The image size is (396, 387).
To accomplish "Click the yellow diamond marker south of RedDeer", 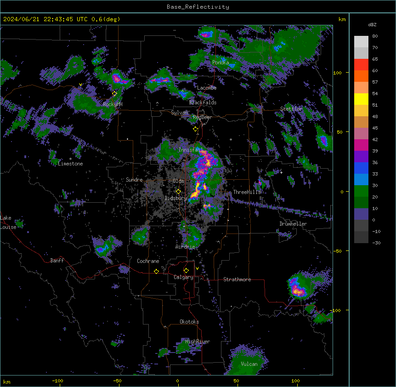I will pyautogui.click(x=196, y=129).
